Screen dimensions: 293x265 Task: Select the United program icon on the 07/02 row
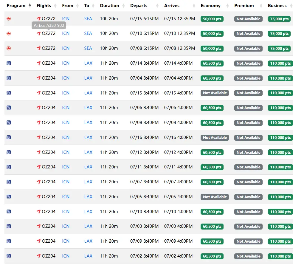click(9, 256)
